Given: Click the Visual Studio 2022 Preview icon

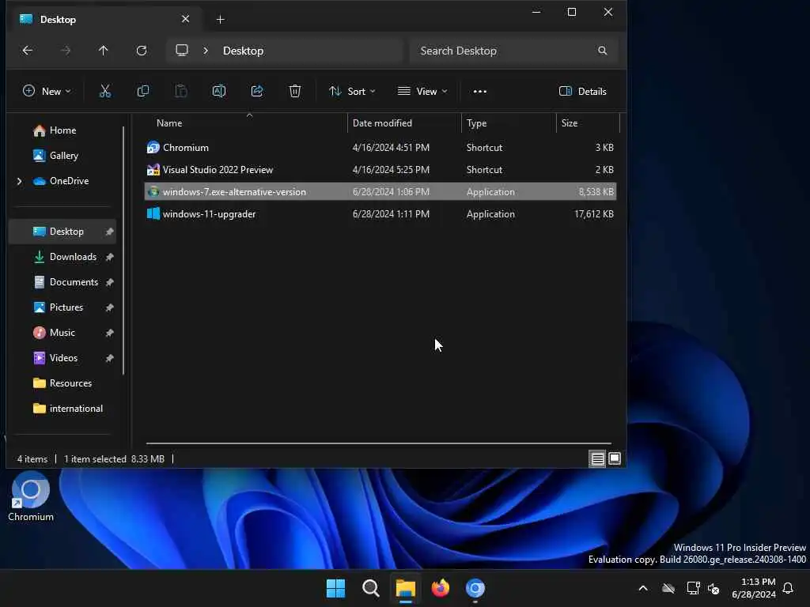Looking at the screenshot, I should pyautogui.click(x=153, y=170).
